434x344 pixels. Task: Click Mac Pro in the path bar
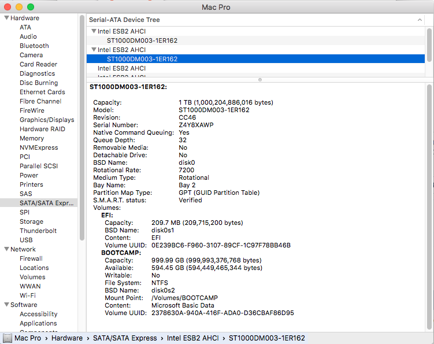(27, 338)
